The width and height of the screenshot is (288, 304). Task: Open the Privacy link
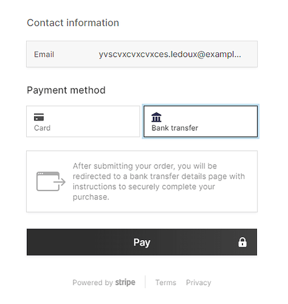tap(199, 283)
